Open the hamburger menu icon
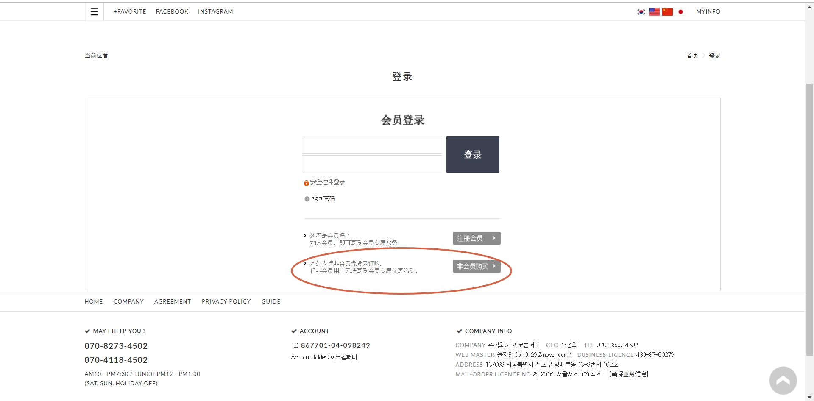 pyautogui.click(x=94, y=11)
